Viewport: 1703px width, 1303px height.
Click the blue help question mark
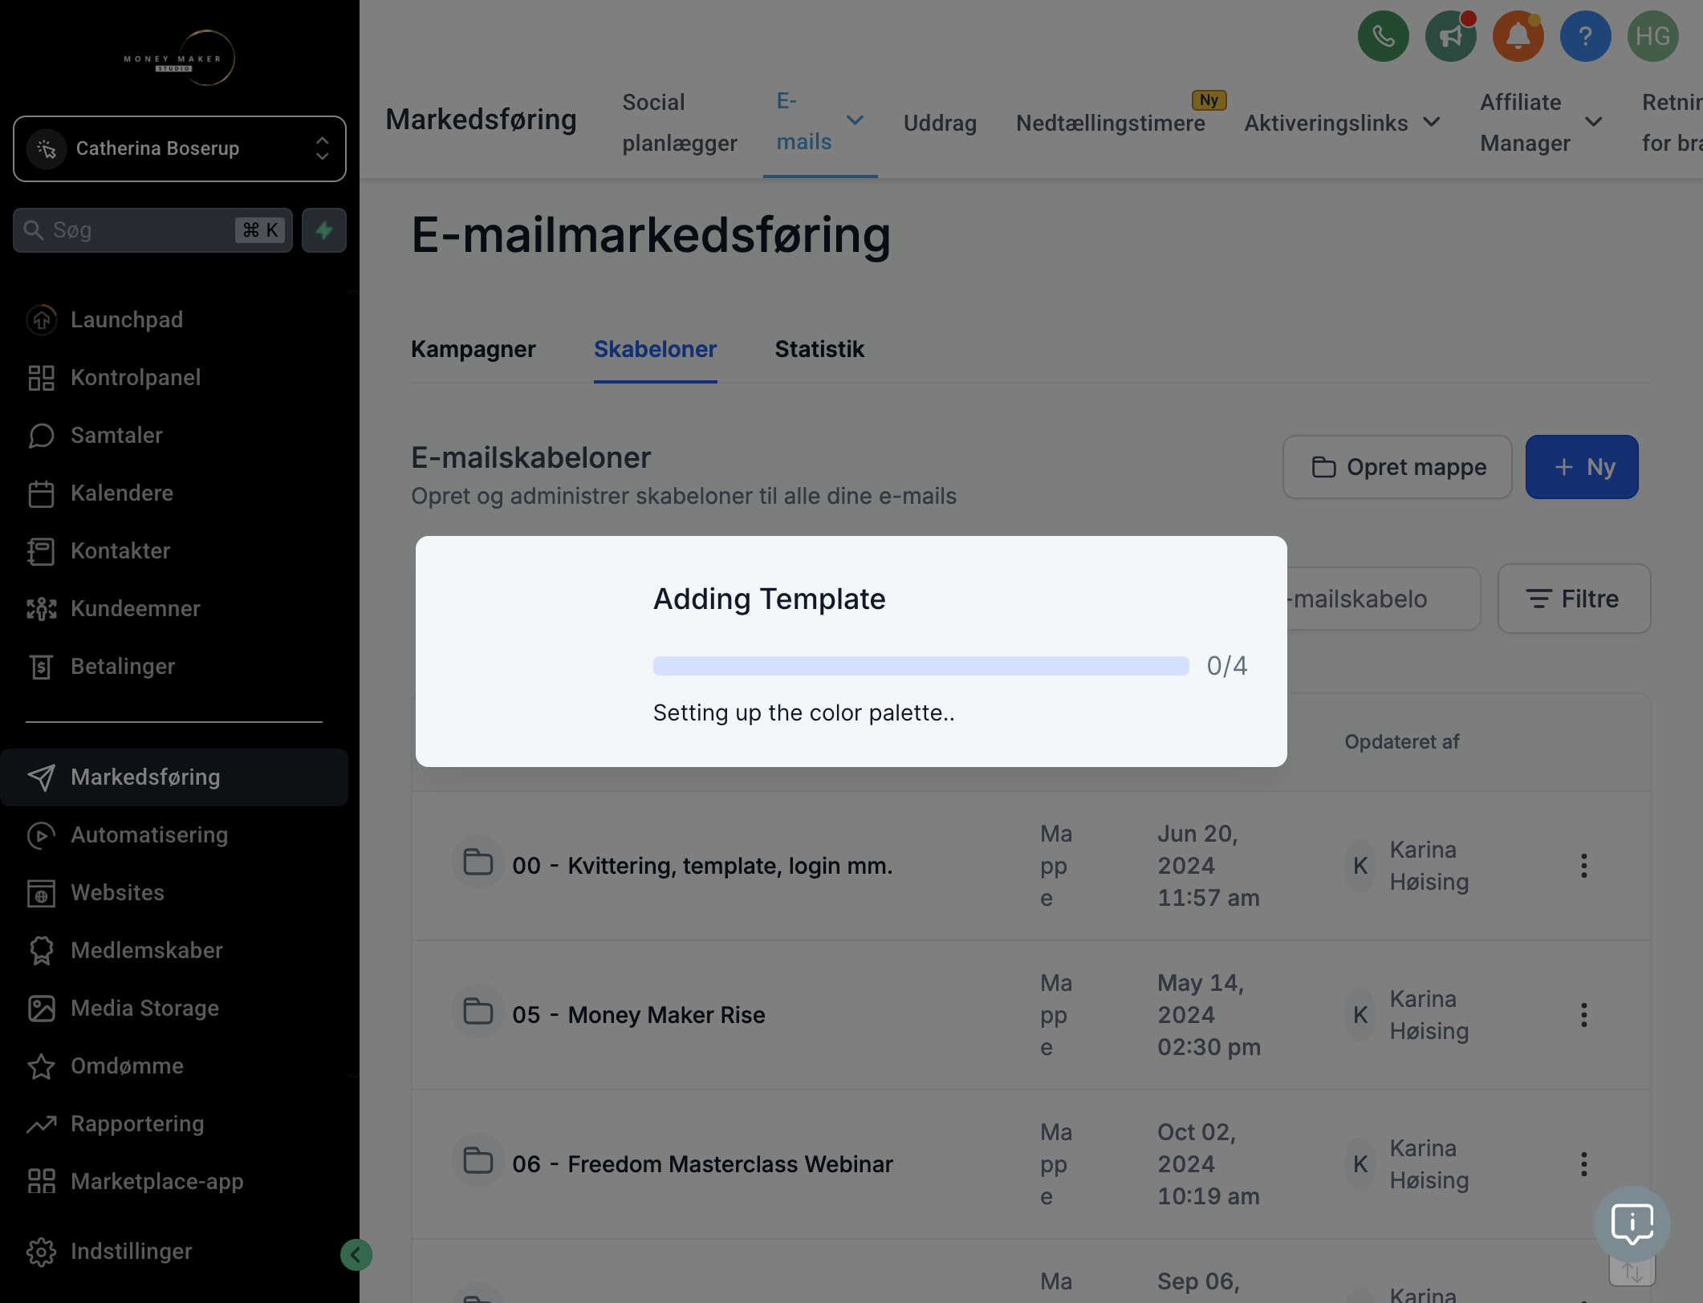[1585, 36]
